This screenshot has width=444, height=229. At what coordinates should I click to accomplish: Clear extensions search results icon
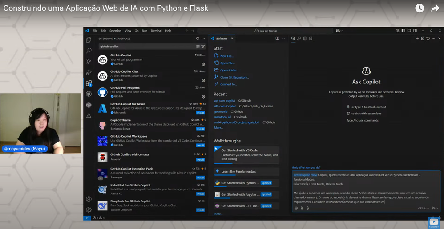(198, 47)
